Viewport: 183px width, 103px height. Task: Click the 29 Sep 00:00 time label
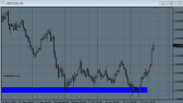click(78, 102)
